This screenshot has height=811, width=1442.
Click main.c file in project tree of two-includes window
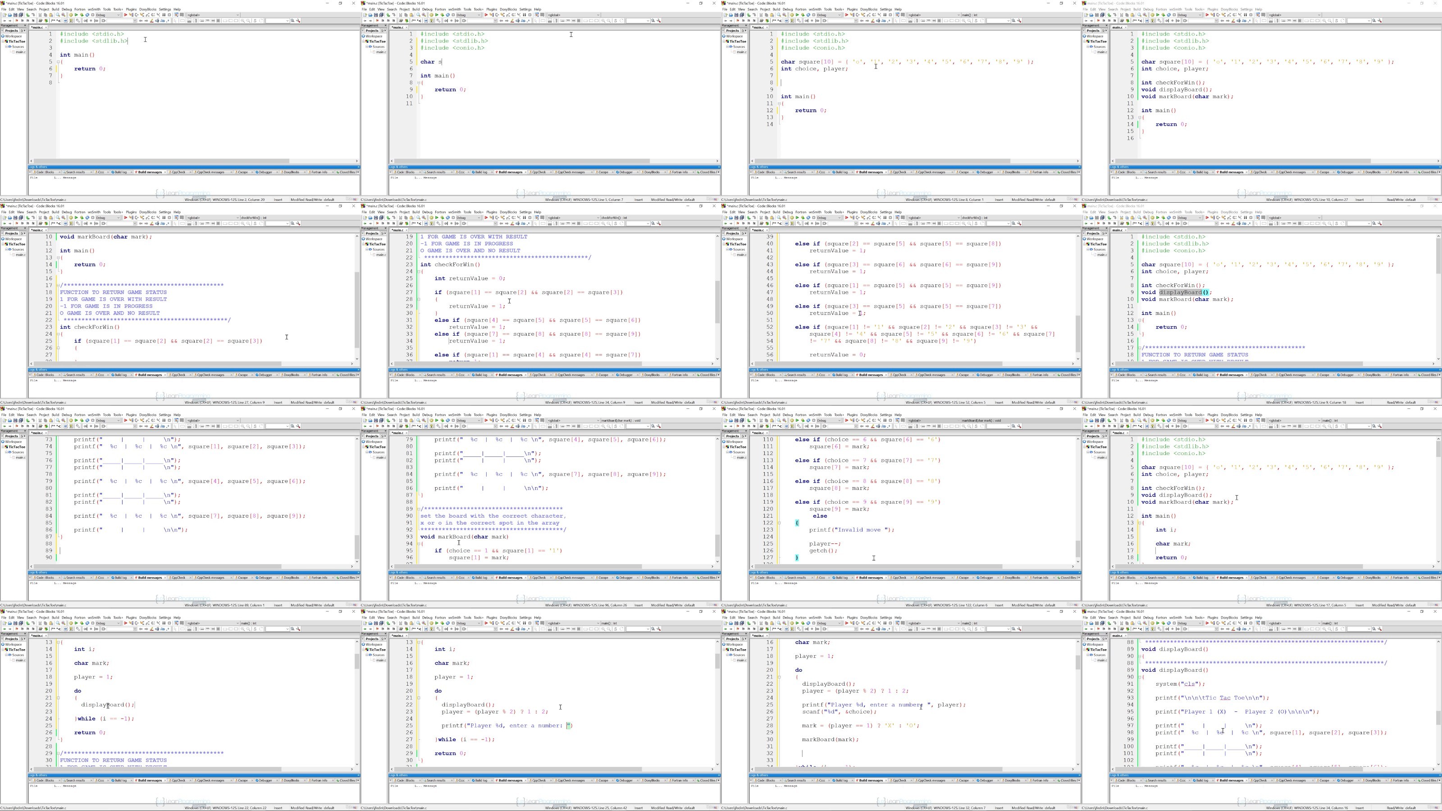click(x=20, y=52)
